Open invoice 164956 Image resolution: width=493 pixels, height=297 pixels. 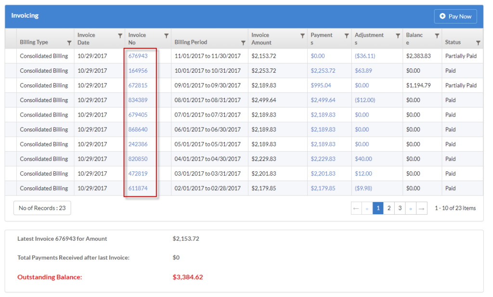[139, 70]
